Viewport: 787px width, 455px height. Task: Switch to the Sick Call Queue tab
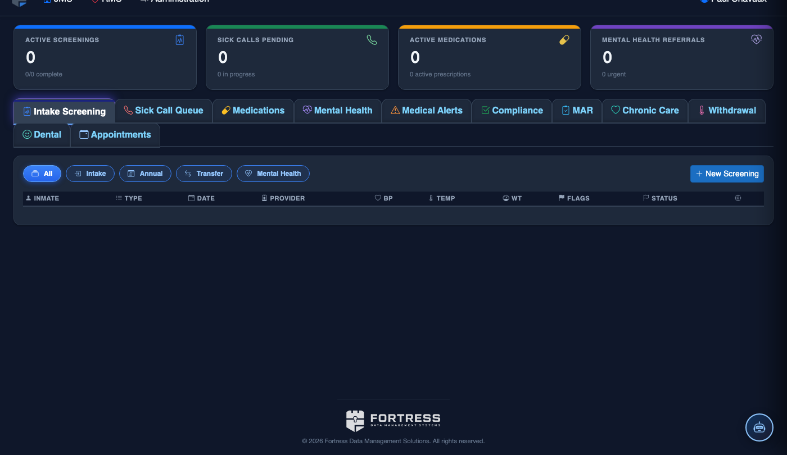click(x=164, y=111)
